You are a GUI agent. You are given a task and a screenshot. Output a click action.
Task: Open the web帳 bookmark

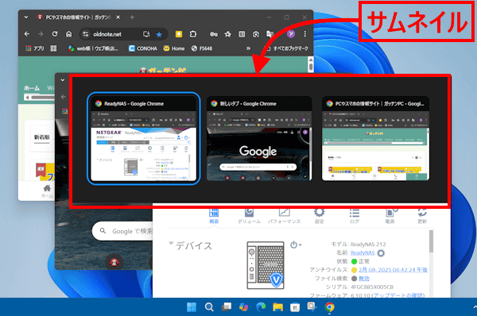coord(93,48)
